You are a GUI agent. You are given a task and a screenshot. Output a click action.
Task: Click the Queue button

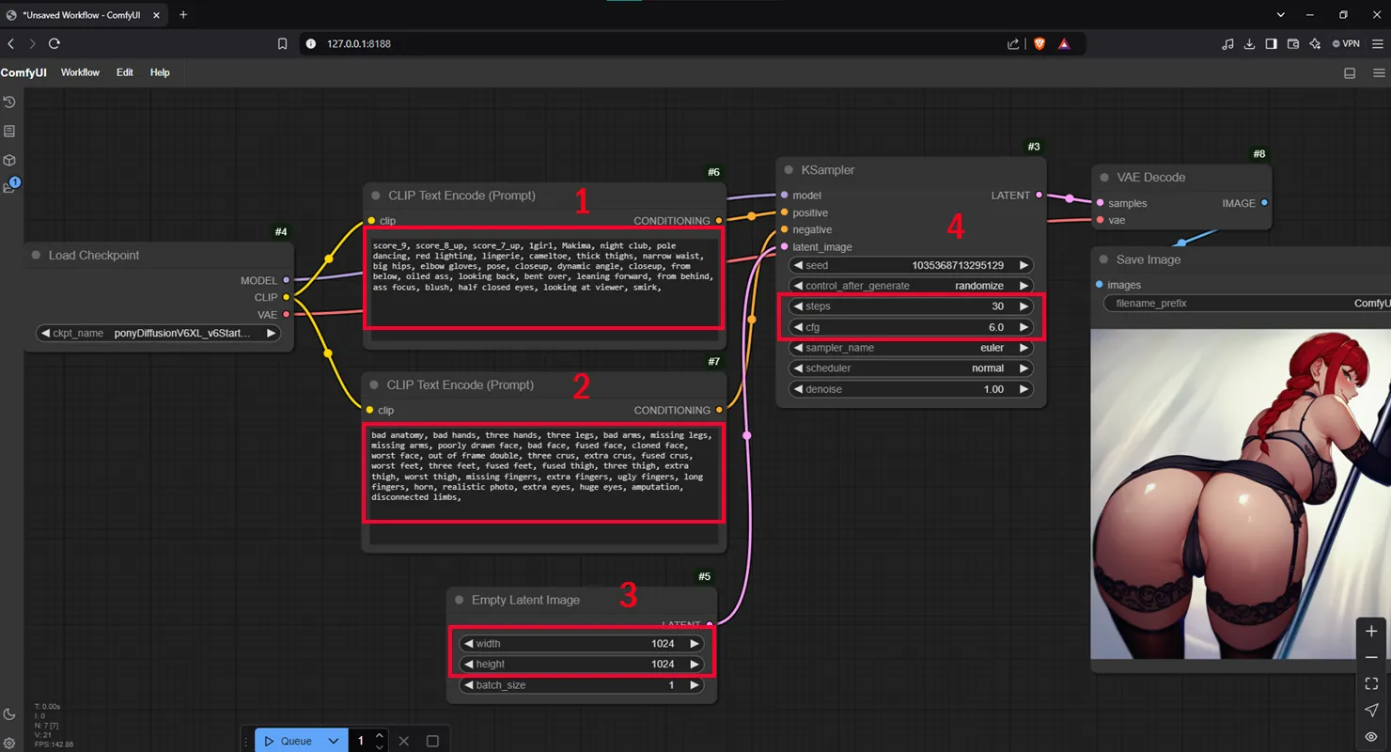[x=289, y=741]
